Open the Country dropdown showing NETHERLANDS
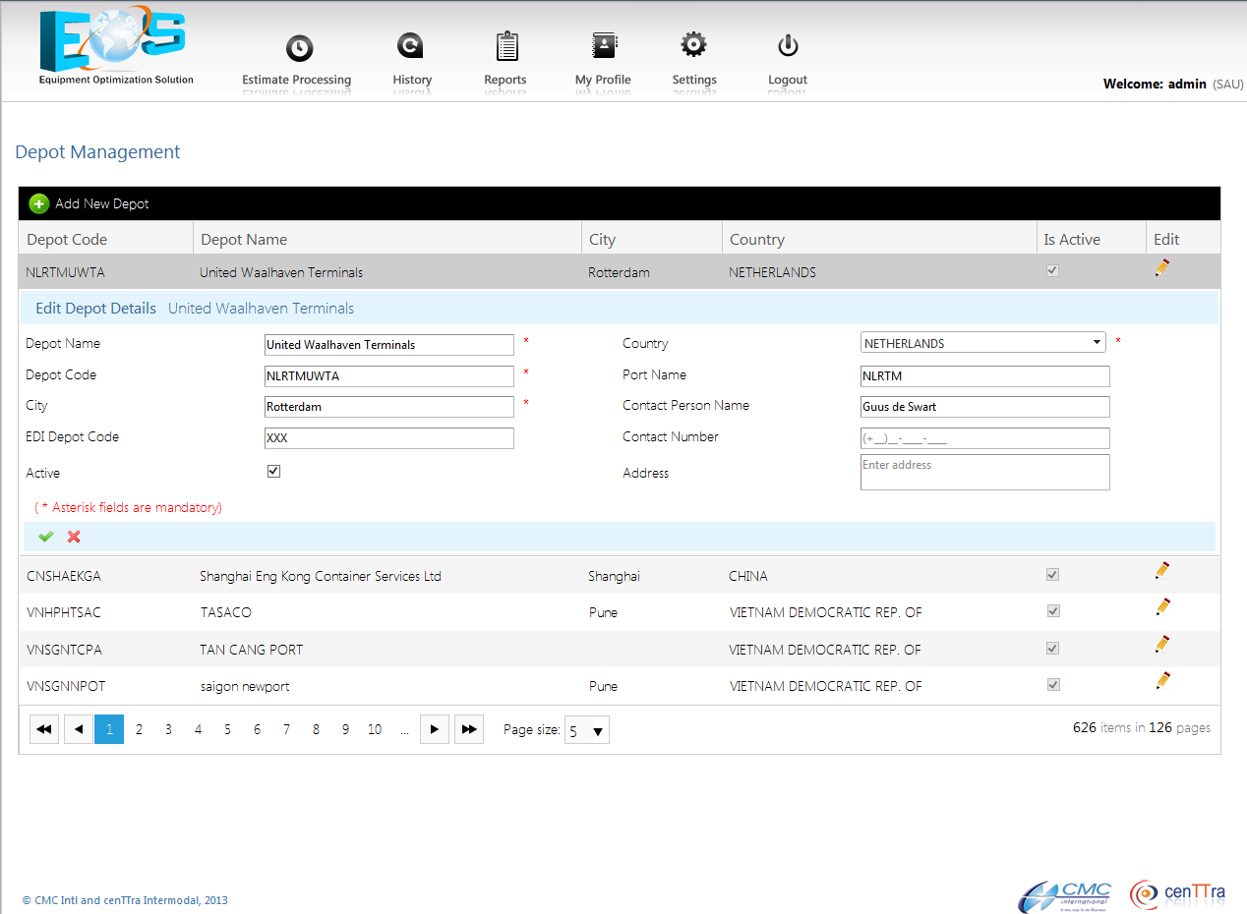The width and height of the screenshot is (1247, 914). point(982,343)
